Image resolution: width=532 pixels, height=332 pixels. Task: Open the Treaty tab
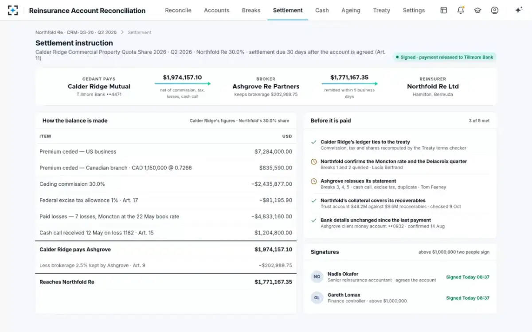(x=382, y=10)
